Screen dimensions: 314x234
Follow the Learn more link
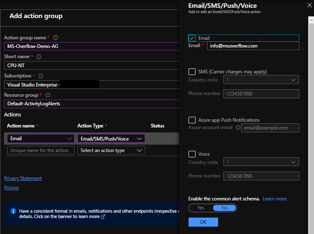(x=275, y=199)
